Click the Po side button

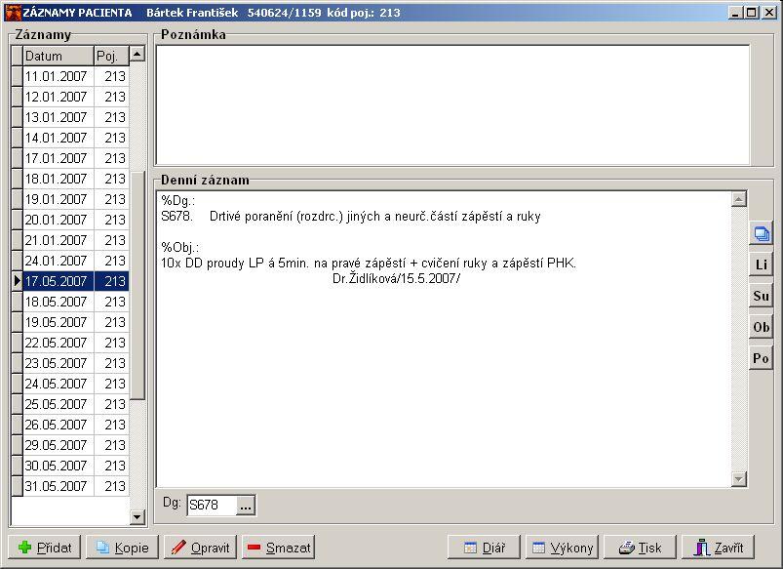(x=761, y=358)
